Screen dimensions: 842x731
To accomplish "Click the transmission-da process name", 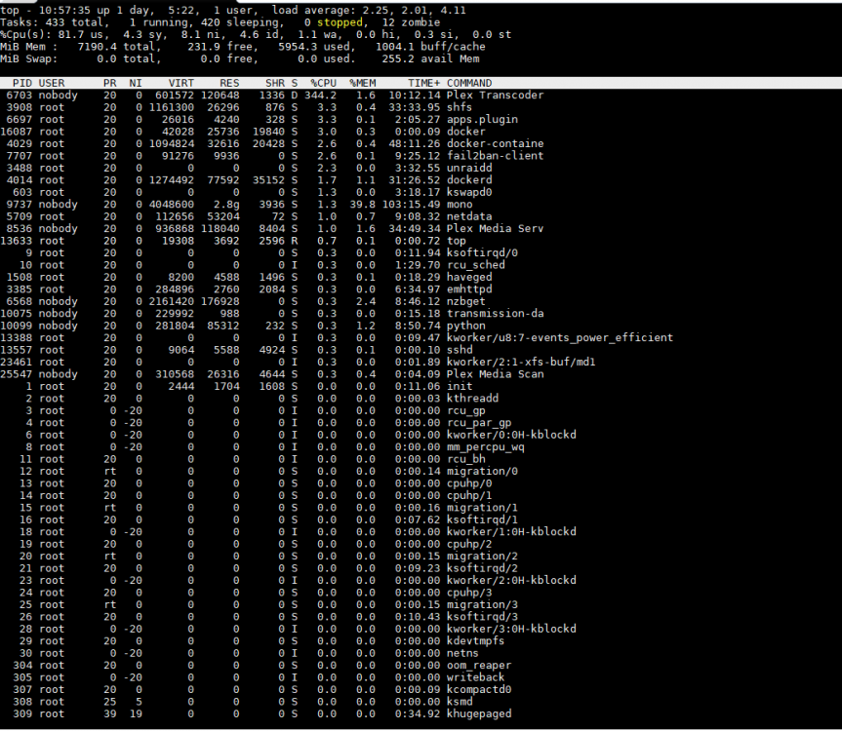I will click(495, 313).
